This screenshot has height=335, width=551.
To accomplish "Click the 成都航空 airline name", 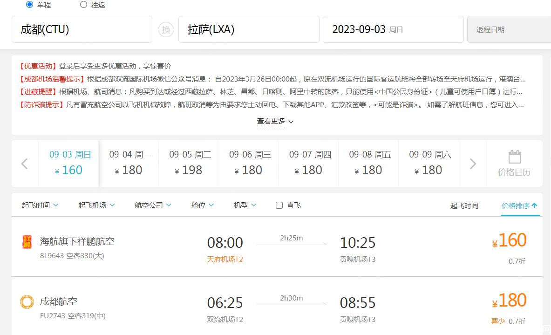I will click(58, 301).
